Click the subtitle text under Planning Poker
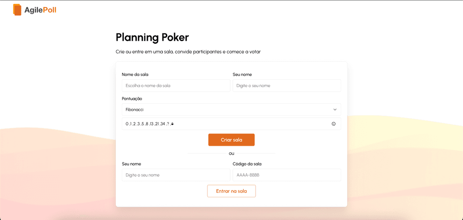463x220 pixels. point(188,52)
